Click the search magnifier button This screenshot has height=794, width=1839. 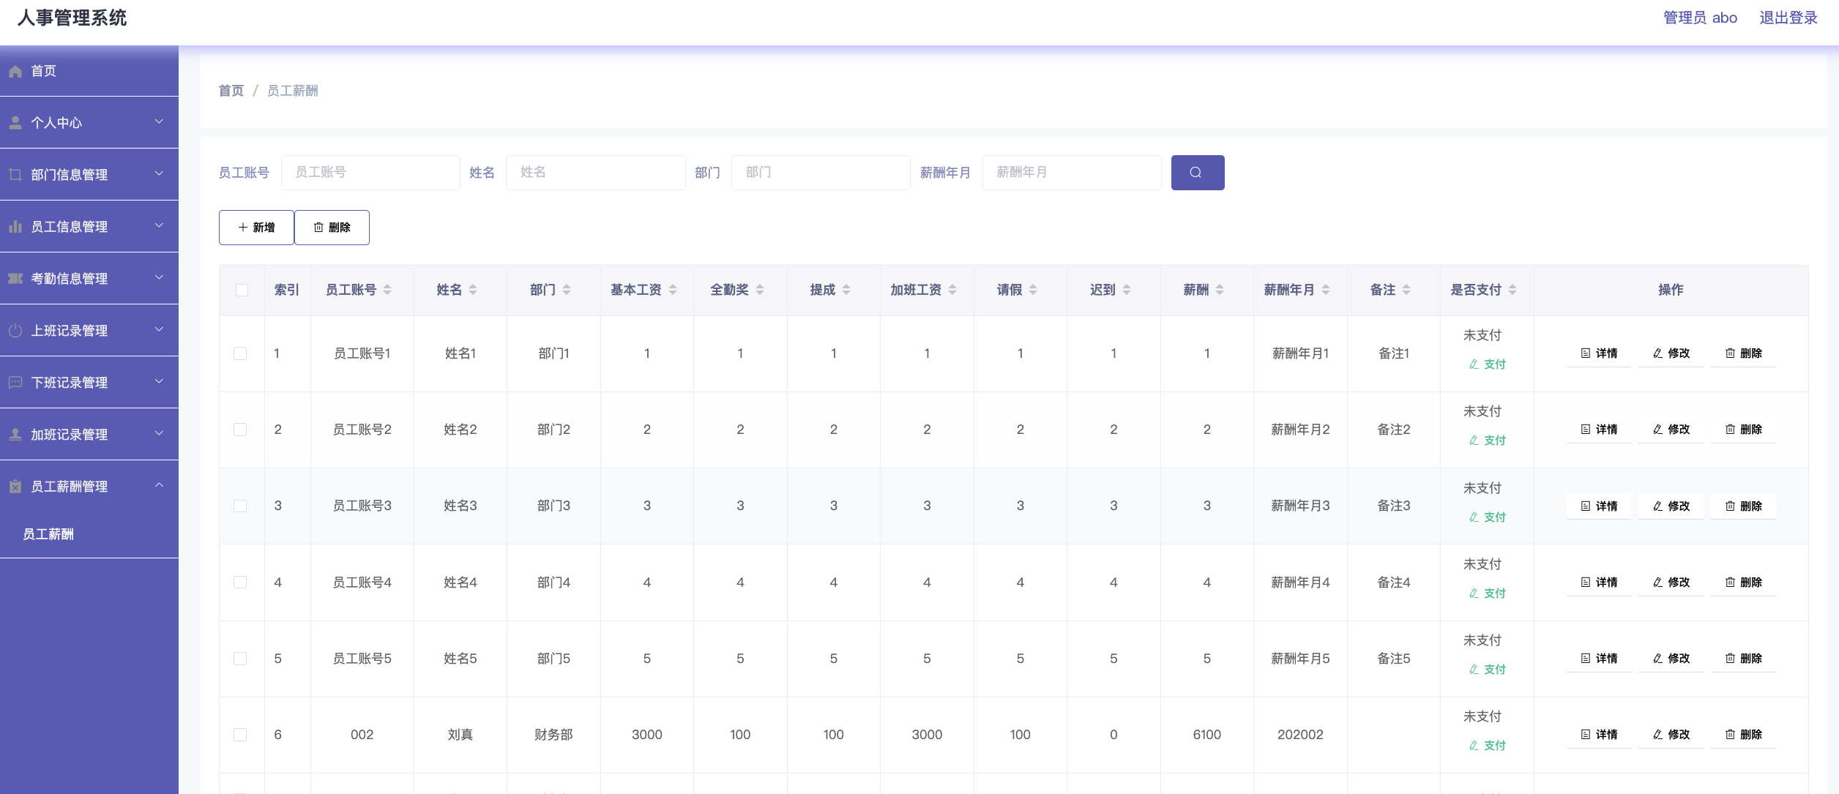click(1197, 173)
